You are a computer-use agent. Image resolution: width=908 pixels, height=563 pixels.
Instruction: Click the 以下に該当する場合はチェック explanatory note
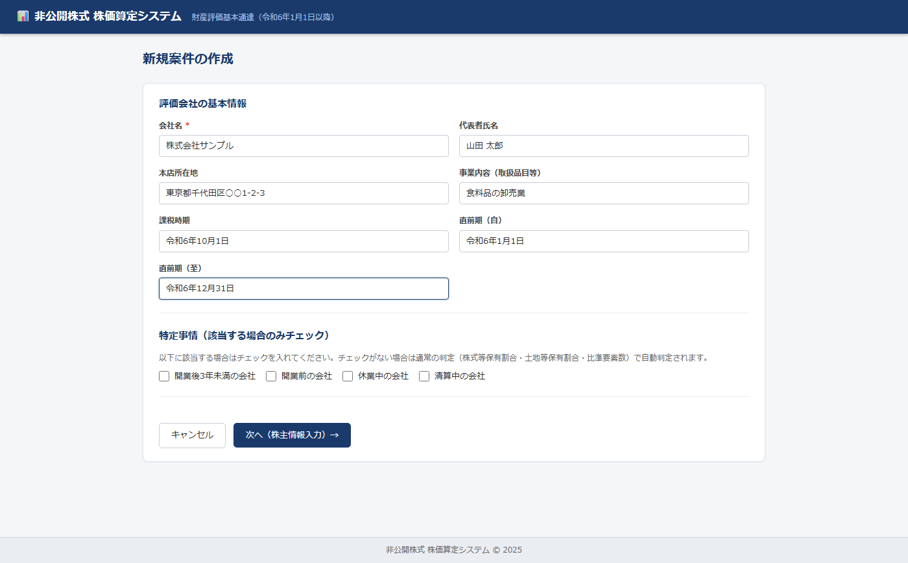coord(434,358)
